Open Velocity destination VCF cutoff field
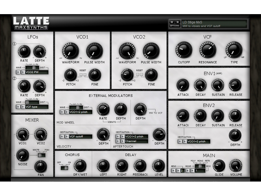261x196 pixels. 81,136
